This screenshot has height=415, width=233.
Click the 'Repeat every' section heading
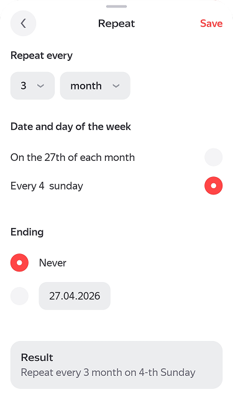(42, 56)
